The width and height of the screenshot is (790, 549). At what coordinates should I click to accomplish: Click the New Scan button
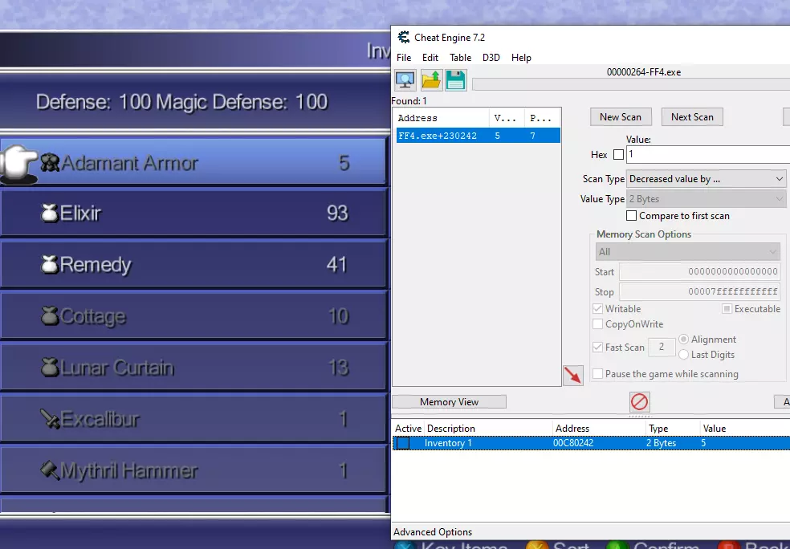[x=621, y=117]
